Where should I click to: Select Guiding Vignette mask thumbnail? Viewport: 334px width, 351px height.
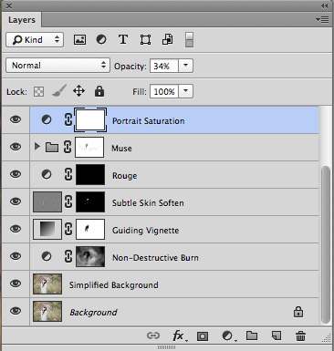90,229
